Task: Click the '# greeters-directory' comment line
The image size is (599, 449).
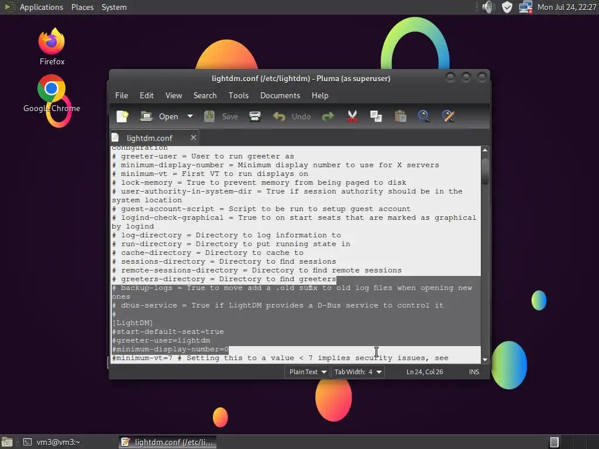Action: click(x=224, y=279)
